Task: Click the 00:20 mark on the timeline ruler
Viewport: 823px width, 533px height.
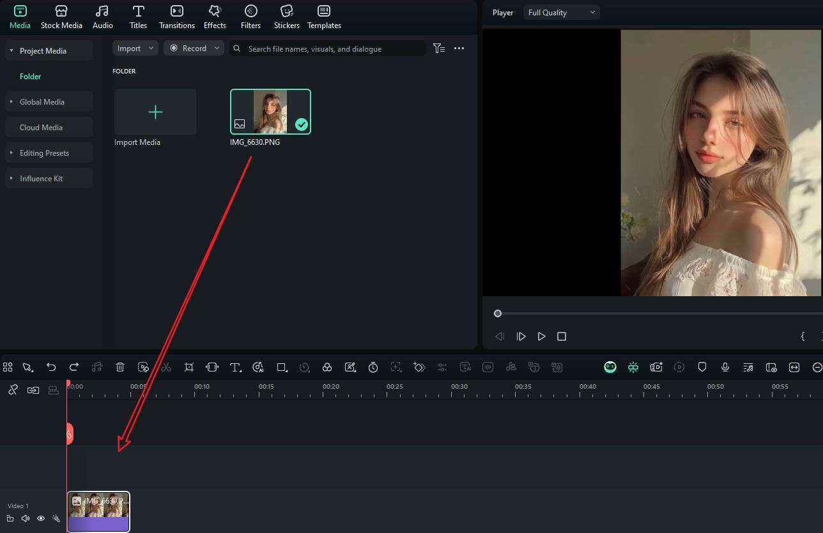Action: [331, 386]
